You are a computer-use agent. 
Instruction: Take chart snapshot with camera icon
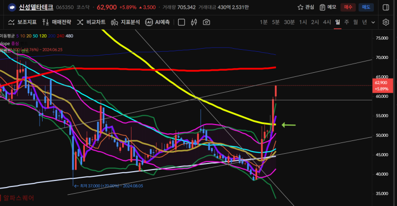[206, 22]
